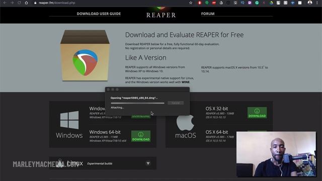Click the REAPER logo in header

tap(161, 13)
